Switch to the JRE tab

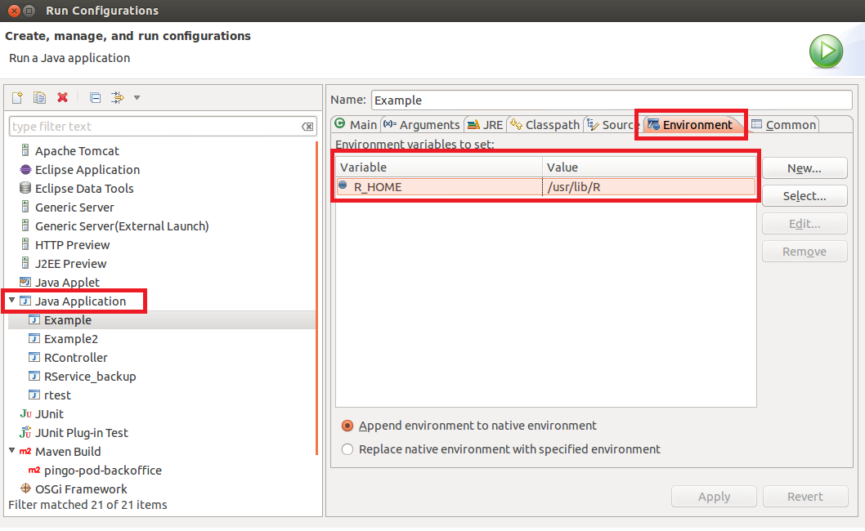pyautogui.click(x=486, y=125)
